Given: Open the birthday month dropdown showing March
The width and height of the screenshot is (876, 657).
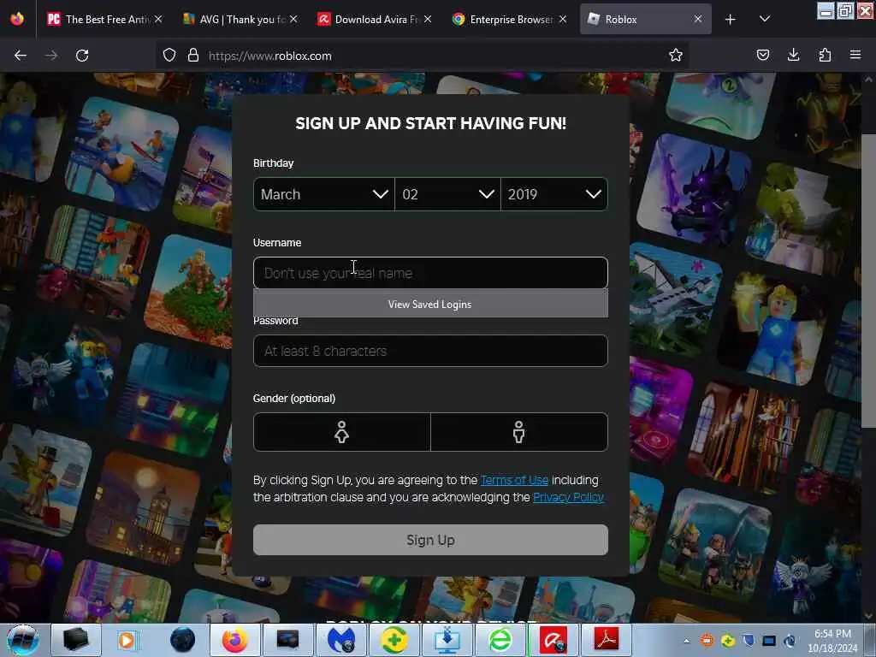Looking at the screenshot, I should click(324, 194).
